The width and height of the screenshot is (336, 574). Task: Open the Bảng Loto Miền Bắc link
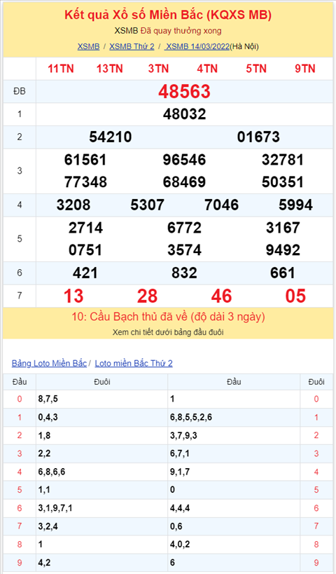coord(49,363)
